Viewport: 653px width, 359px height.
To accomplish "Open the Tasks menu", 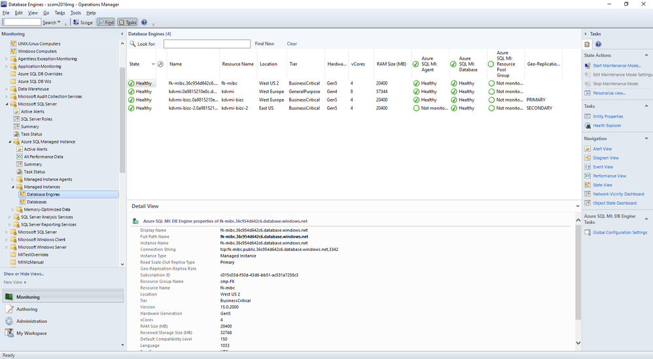I will pyautogui.click(x=60, y=13).
